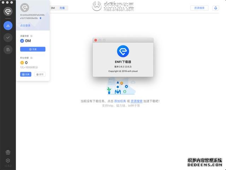
Task: Close the ENFI about dialog
Action: (96, 40)
